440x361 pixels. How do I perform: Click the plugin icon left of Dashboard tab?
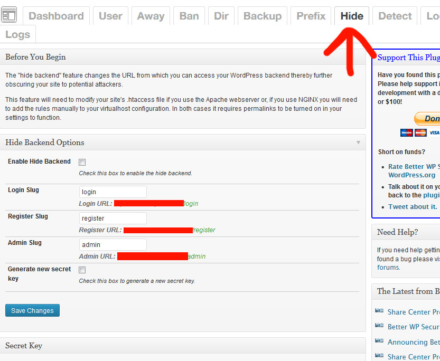tap(9, 15)
